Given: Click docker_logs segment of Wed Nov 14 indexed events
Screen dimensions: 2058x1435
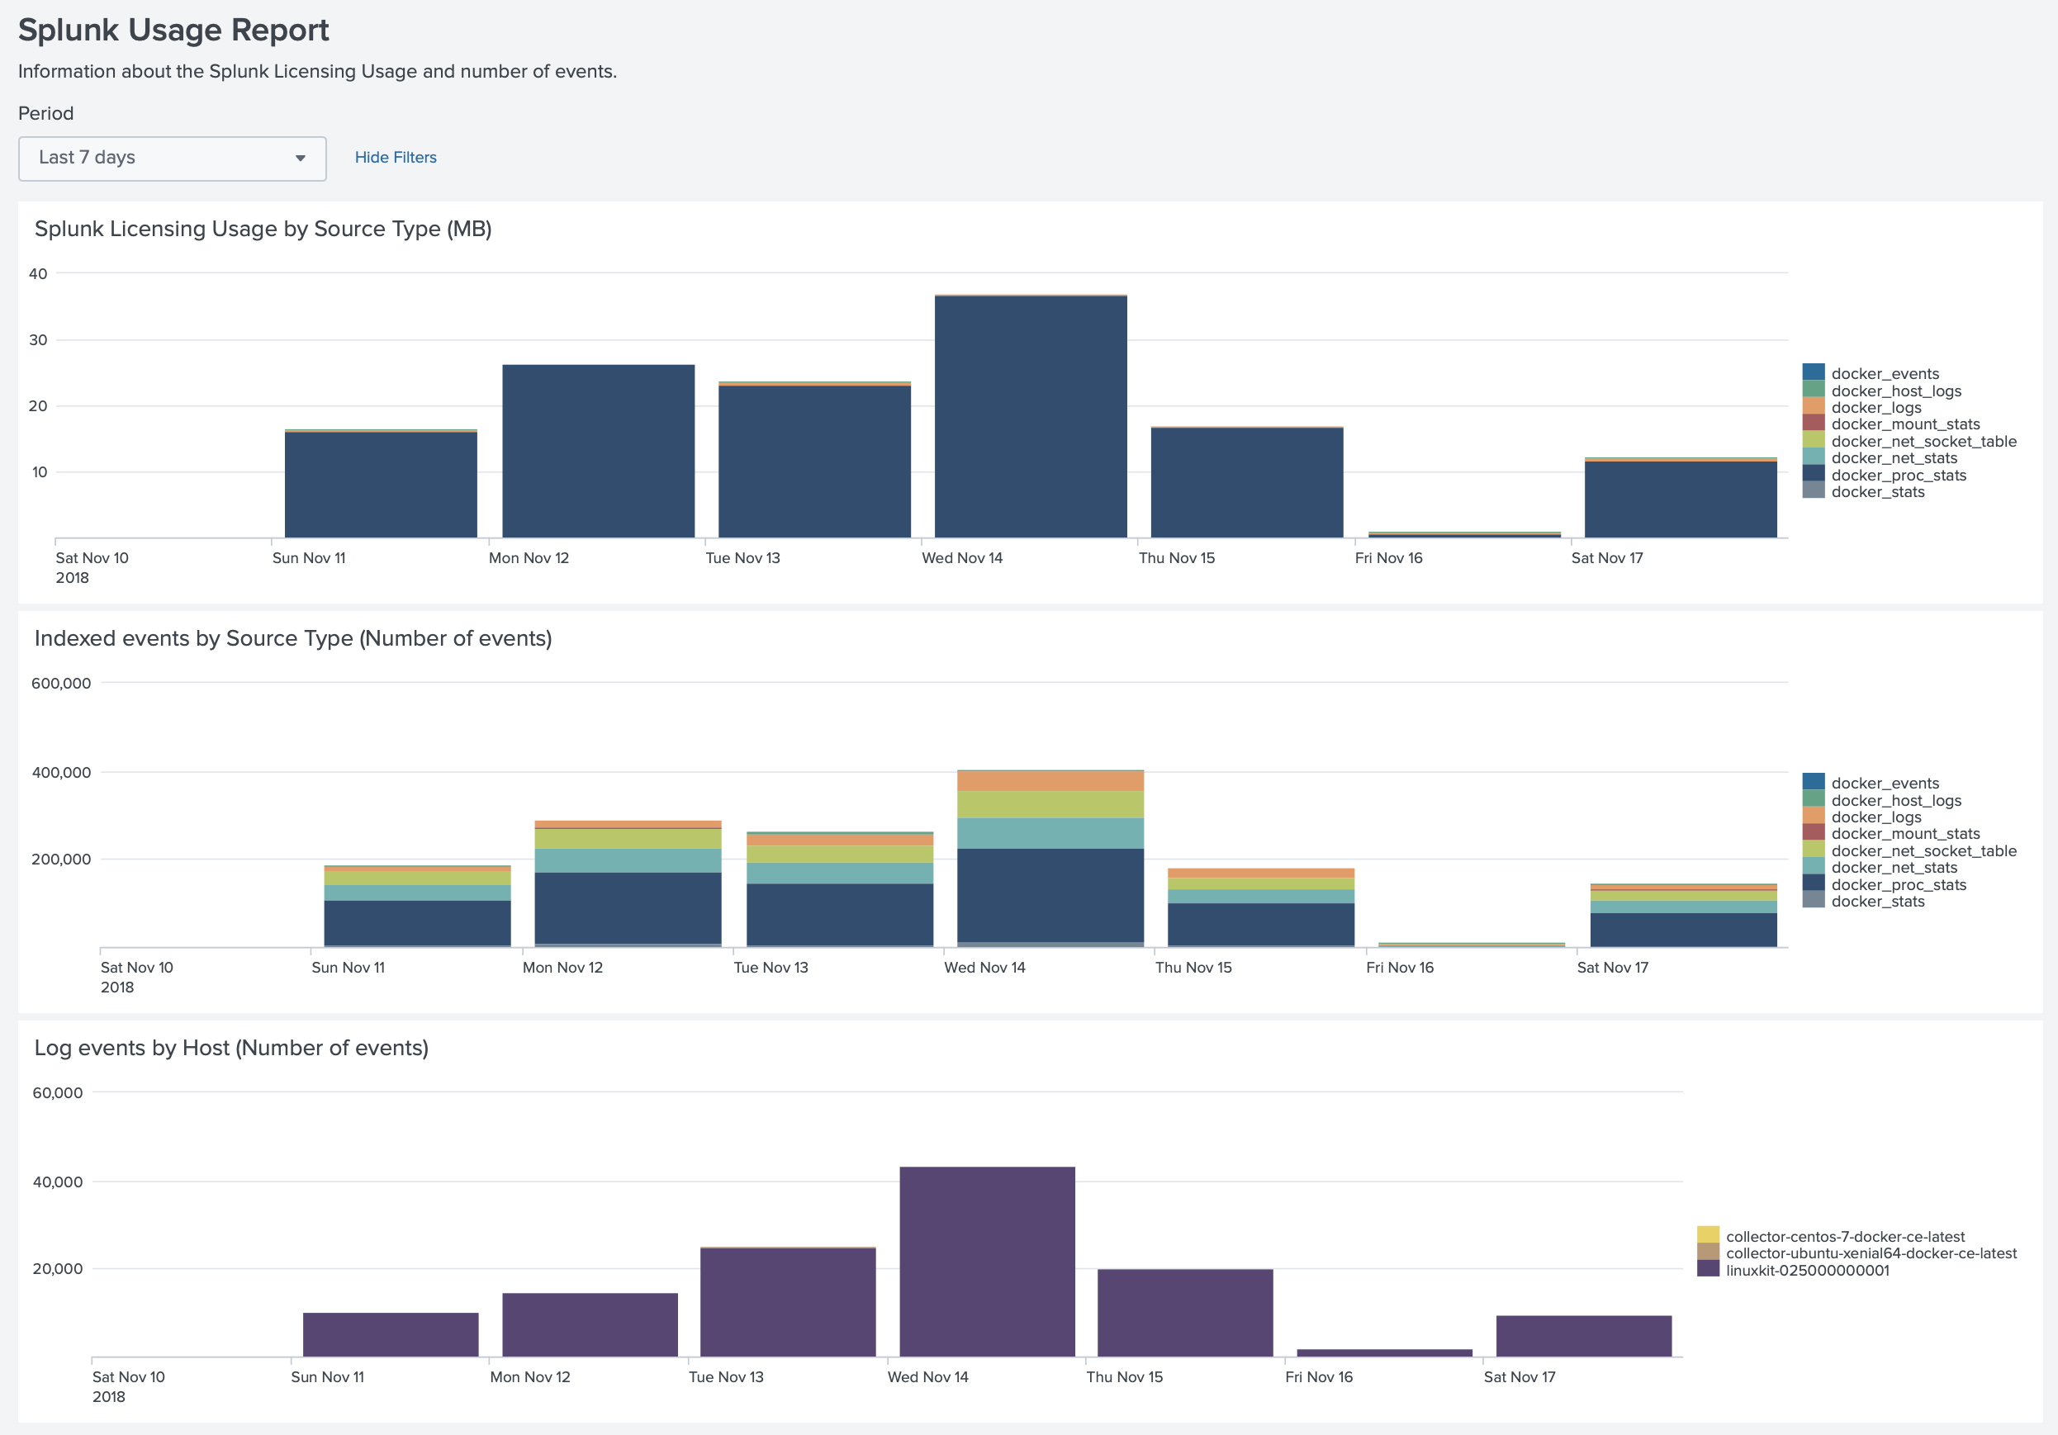Looking at the screenshot, I should [1050, 782].
